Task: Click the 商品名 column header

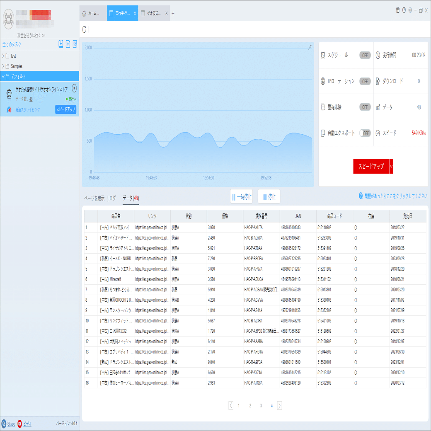Action: (116, 216)
